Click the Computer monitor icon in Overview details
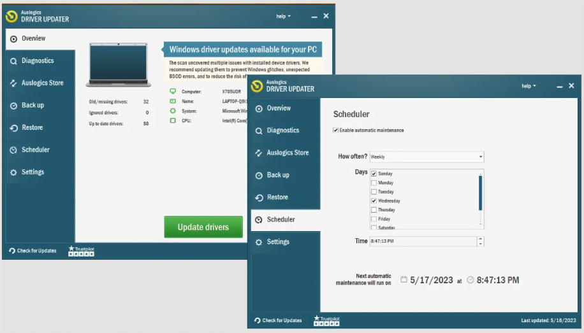584x333 pixels. (173, 91)
